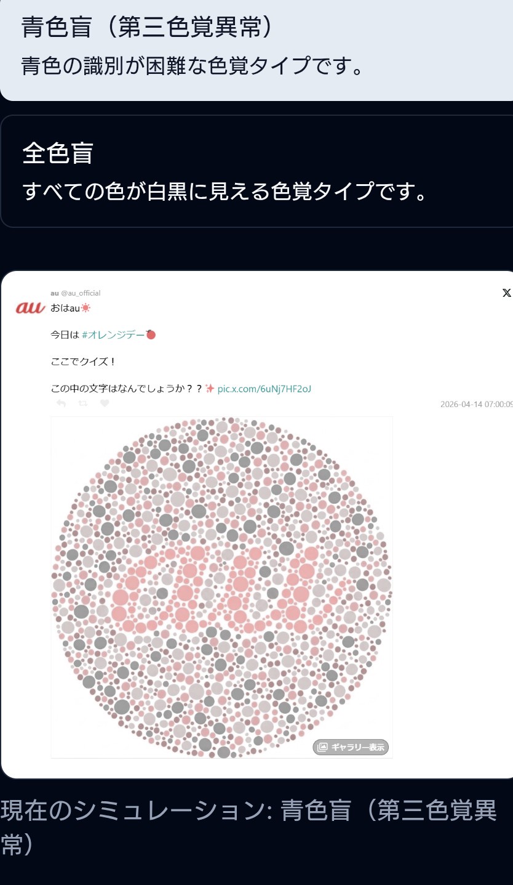Click the sun emoji after おはau
This screenshot has height=885, width=513.
[x=85, y=308]
